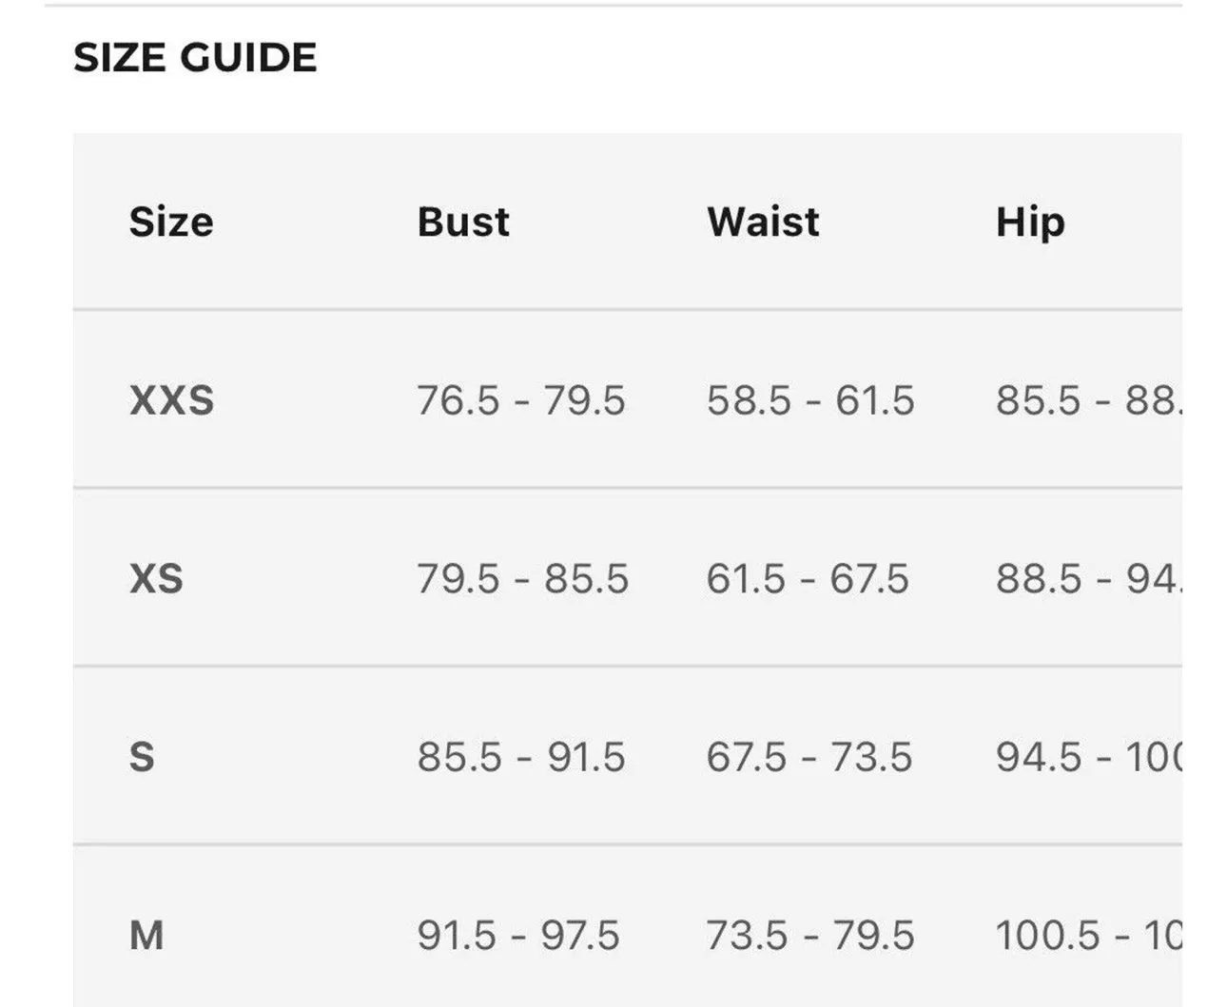Image resolution: width=1227 pixels, height=1007 pixels.
Task: Click XXS hip value starting 85.5
Action: pos(1088,400)
